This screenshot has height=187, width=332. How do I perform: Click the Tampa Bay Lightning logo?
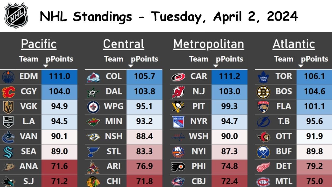pyautogui.click(x=263, y=122)
